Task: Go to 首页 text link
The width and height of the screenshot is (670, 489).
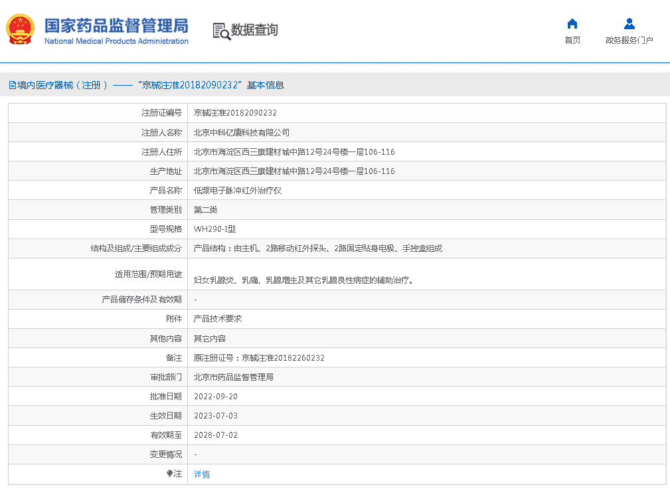Action: pos(572,41)
